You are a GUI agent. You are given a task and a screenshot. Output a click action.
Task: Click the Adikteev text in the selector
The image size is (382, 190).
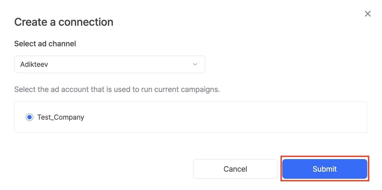pyautogui.click(x=34, y=64)
